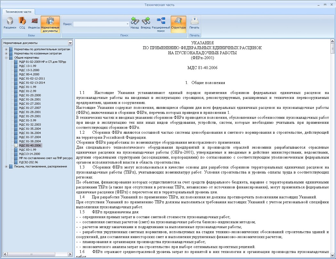Open document МДС 81-26.2001

coord(30,100)
